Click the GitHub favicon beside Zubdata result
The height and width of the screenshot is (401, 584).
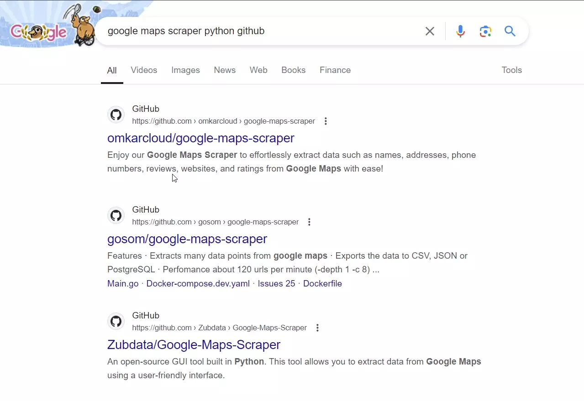coord(116,321)
